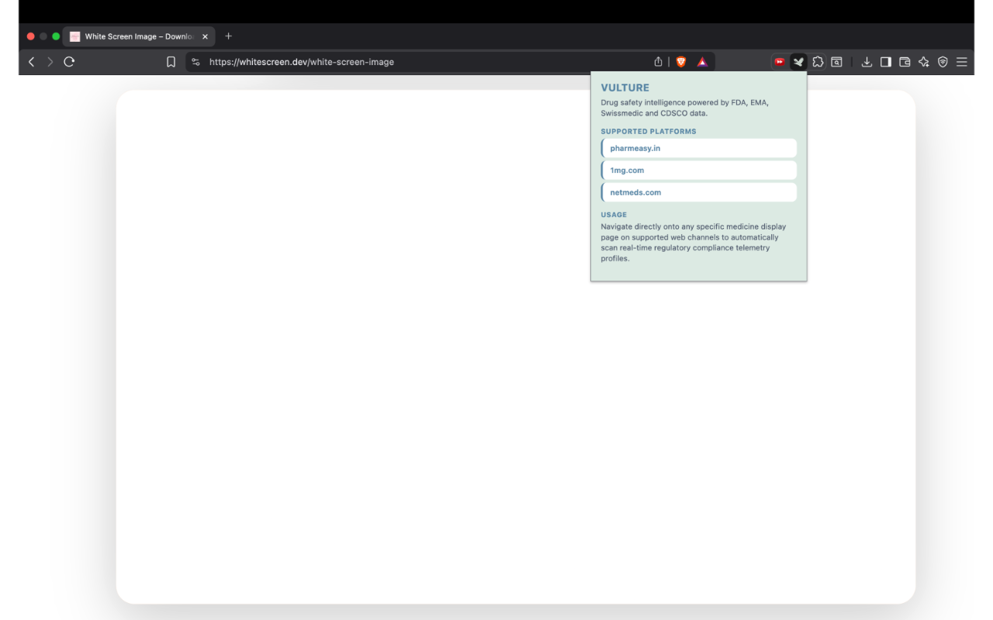This screenshot has width=993, height=620.
Task: Open a new tab with plus
Action: [x=228, y=36]
